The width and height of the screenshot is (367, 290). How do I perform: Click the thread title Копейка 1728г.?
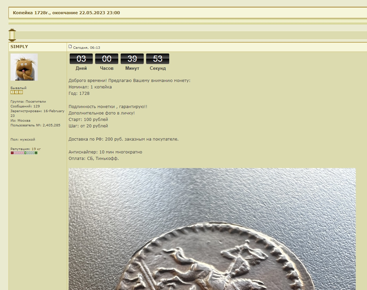tap(66, 13)
